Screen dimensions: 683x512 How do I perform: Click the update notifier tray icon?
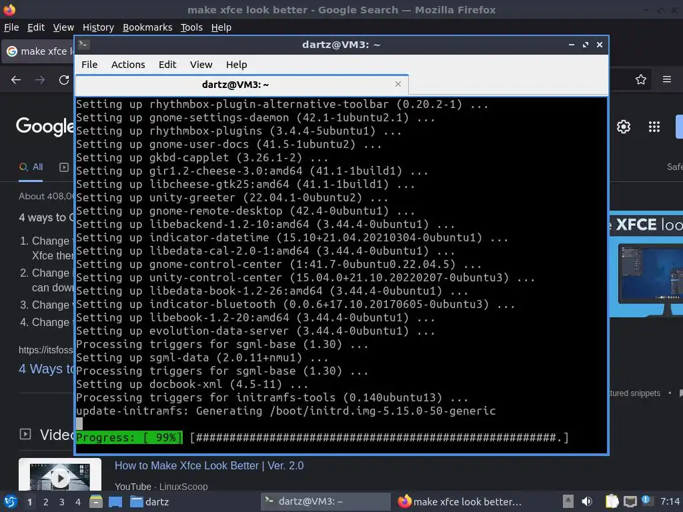[646, 501]
